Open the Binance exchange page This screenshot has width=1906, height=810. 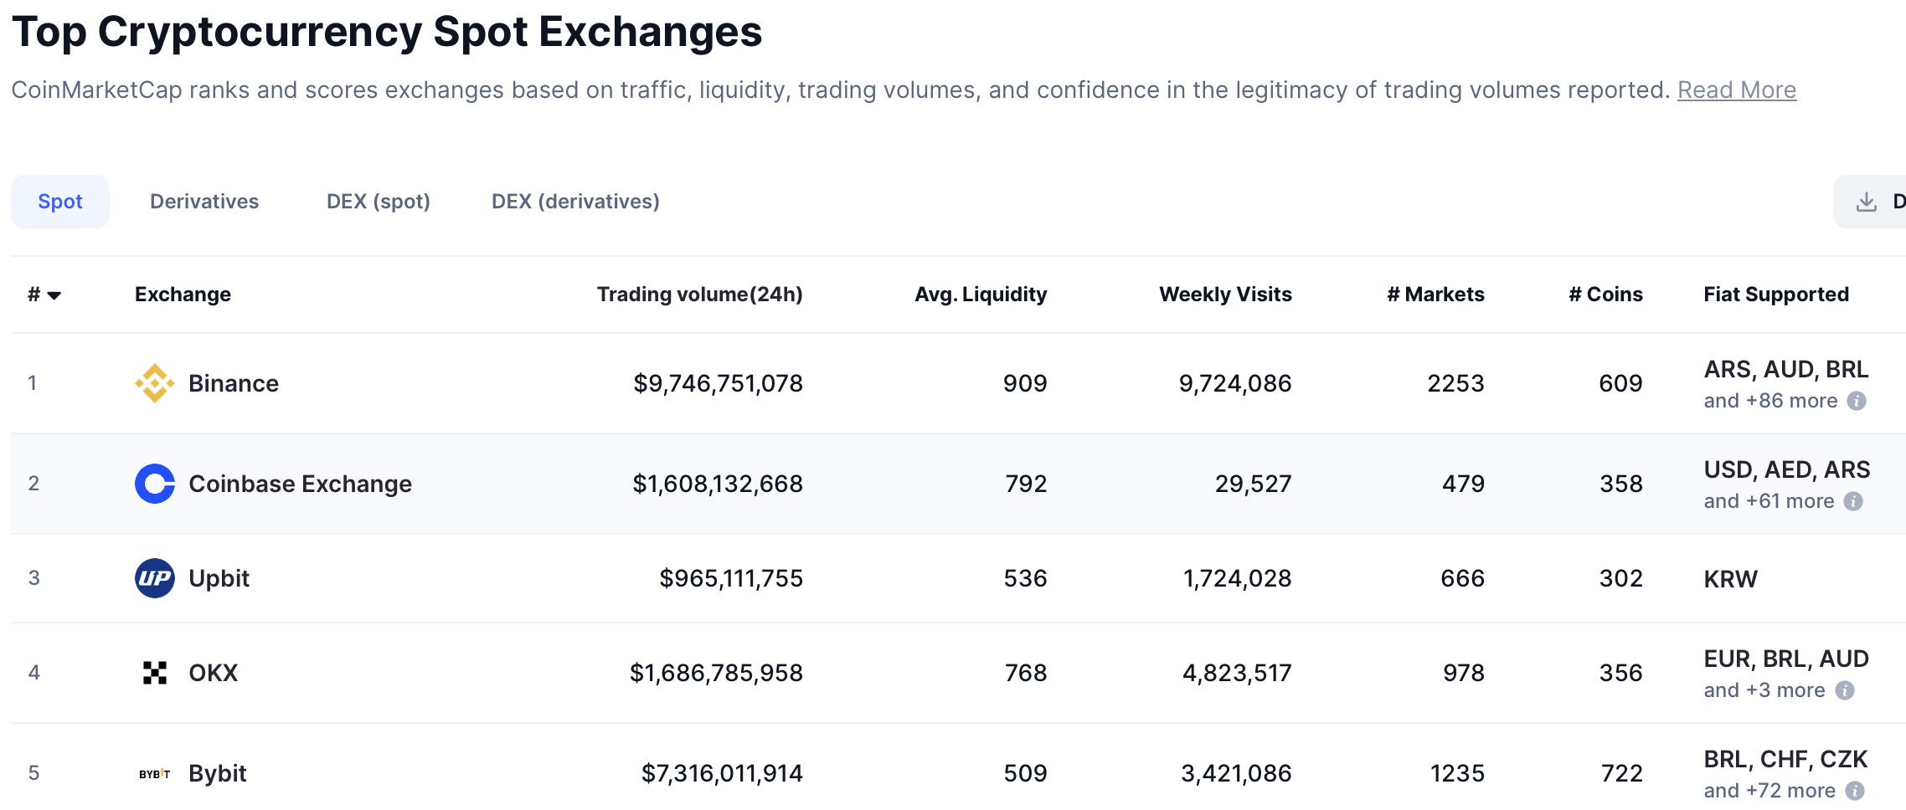(x=234, y=382)
